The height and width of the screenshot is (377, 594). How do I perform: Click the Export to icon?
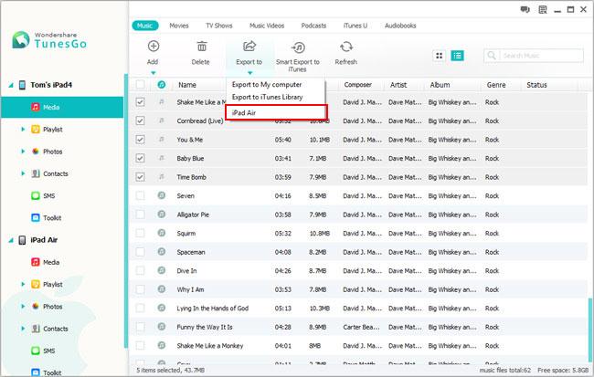[x=249, y=47]
